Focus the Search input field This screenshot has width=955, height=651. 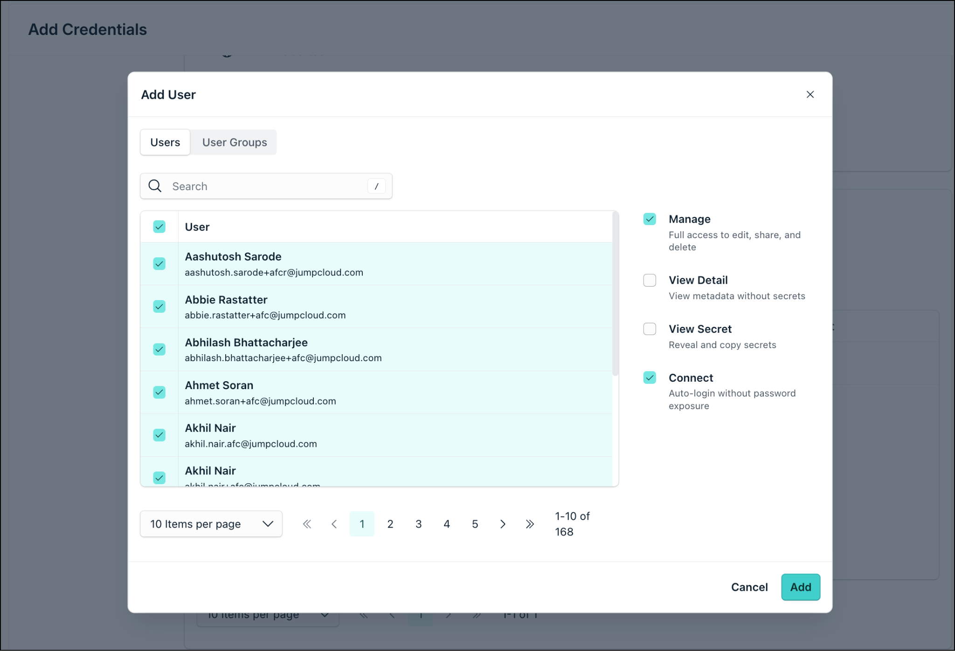266,186
